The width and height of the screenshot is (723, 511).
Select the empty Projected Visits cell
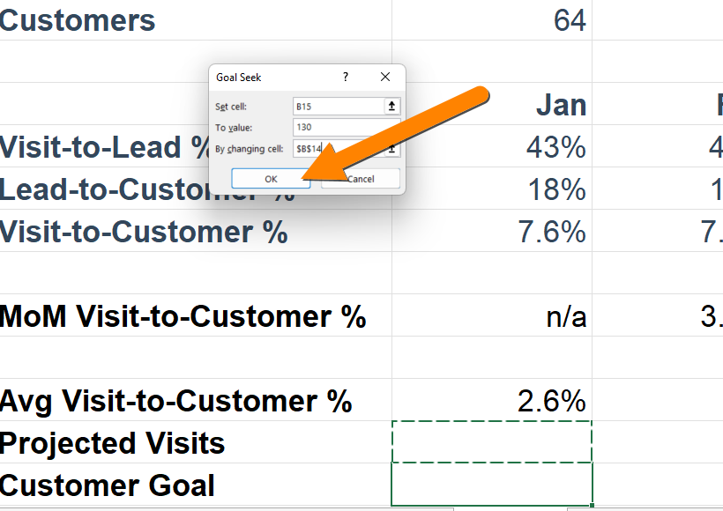coord(492,442)
